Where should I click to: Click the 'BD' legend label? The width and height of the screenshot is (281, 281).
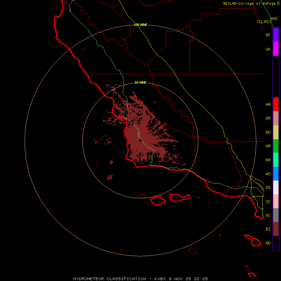point(268,132)
